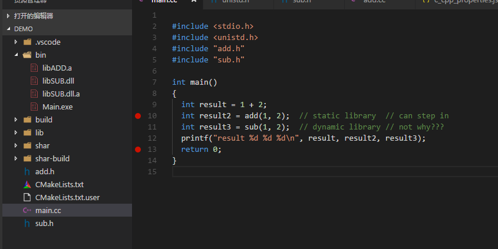Click the binary file icon of Main.exe
This screenshot has height=249, width=498.
point(34,107)
